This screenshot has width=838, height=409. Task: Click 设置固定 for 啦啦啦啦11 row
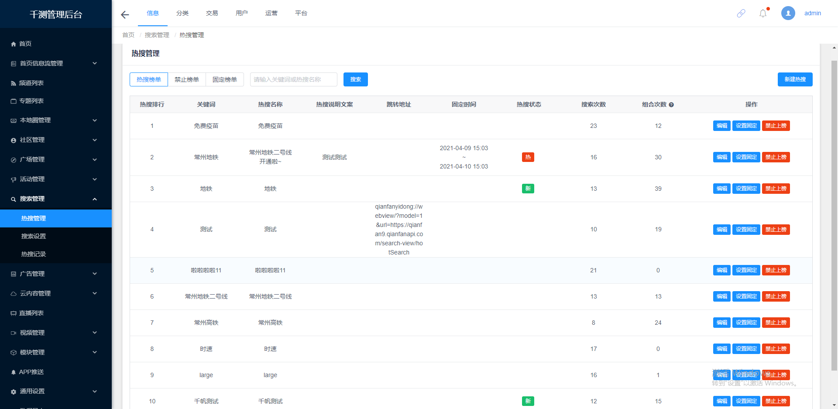point(746,270)
